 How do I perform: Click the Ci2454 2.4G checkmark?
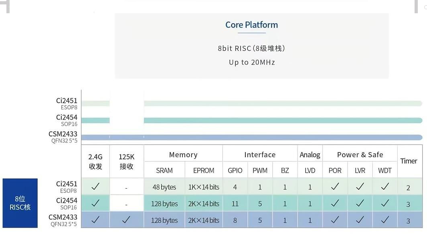95,203
